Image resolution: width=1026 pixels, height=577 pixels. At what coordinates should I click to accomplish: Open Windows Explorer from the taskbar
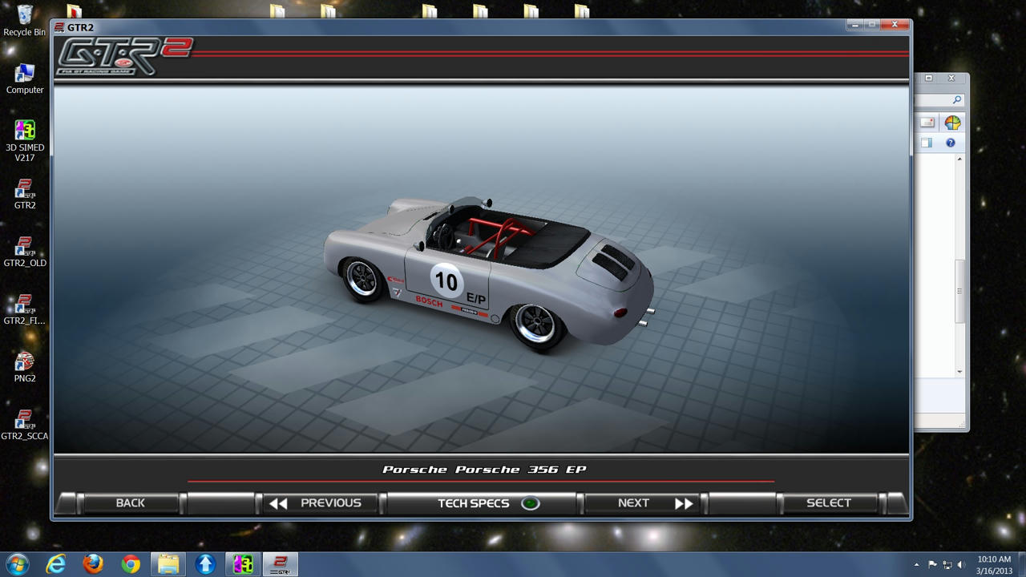click(168, 564)
